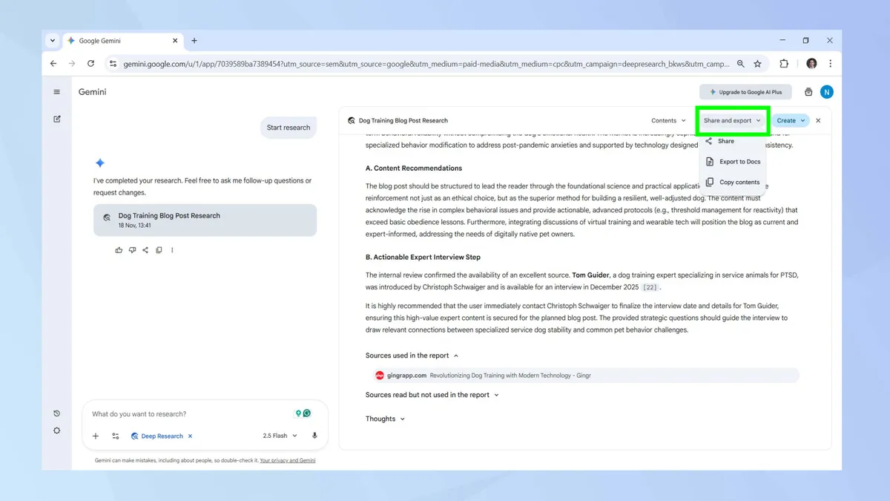
Task: Click the Upgrade to Google AI Plus button
Action: tap(745, 91)
